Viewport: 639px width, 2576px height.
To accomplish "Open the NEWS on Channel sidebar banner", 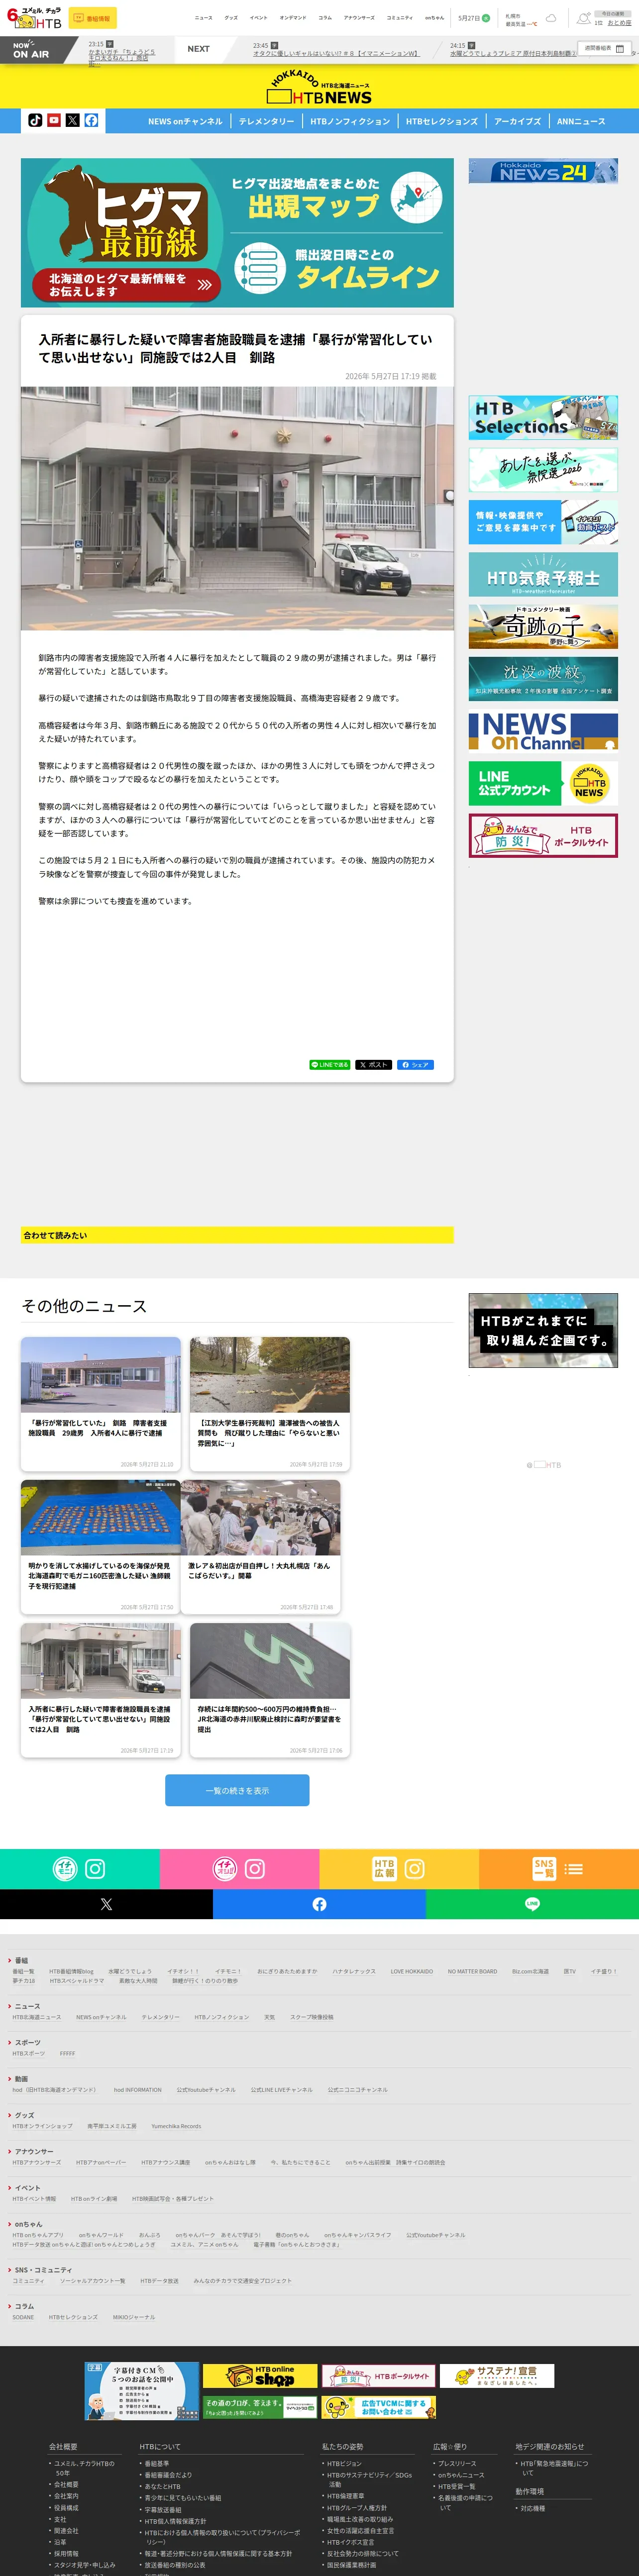I will click(x=543, y=731).
